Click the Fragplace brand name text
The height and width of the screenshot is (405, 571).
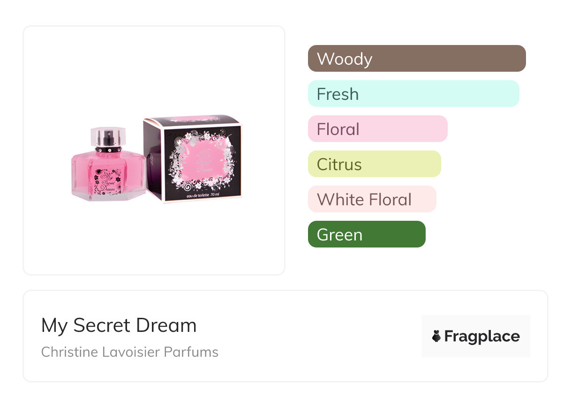click(x=482, y=336)
